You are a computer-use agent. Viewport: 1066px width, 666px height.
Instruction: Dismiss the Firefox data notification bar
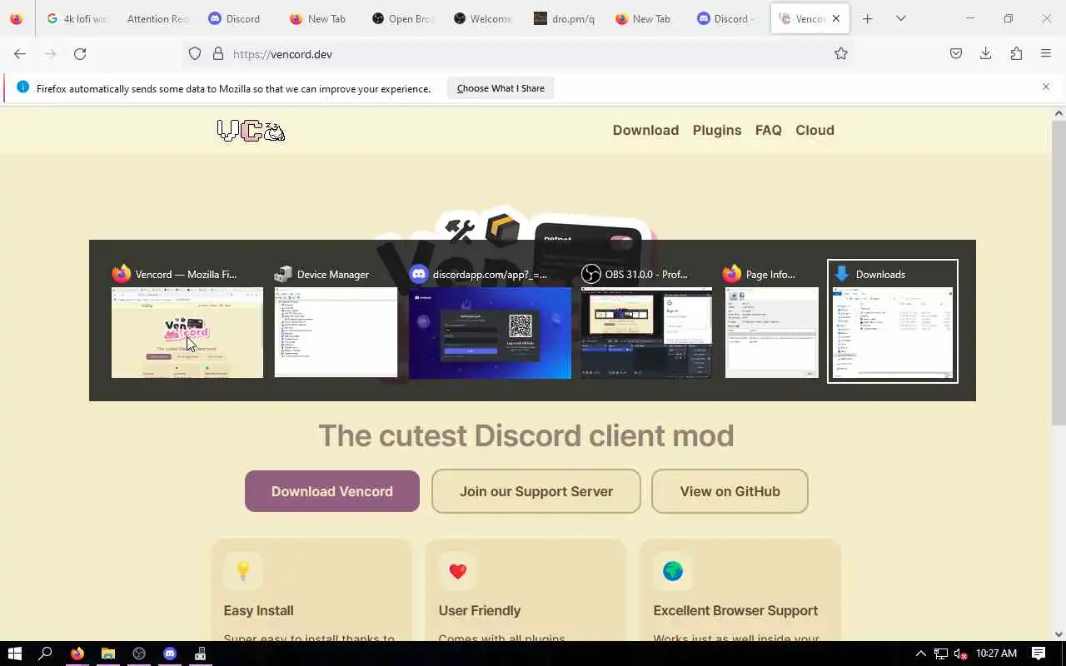pos(1046,87)
